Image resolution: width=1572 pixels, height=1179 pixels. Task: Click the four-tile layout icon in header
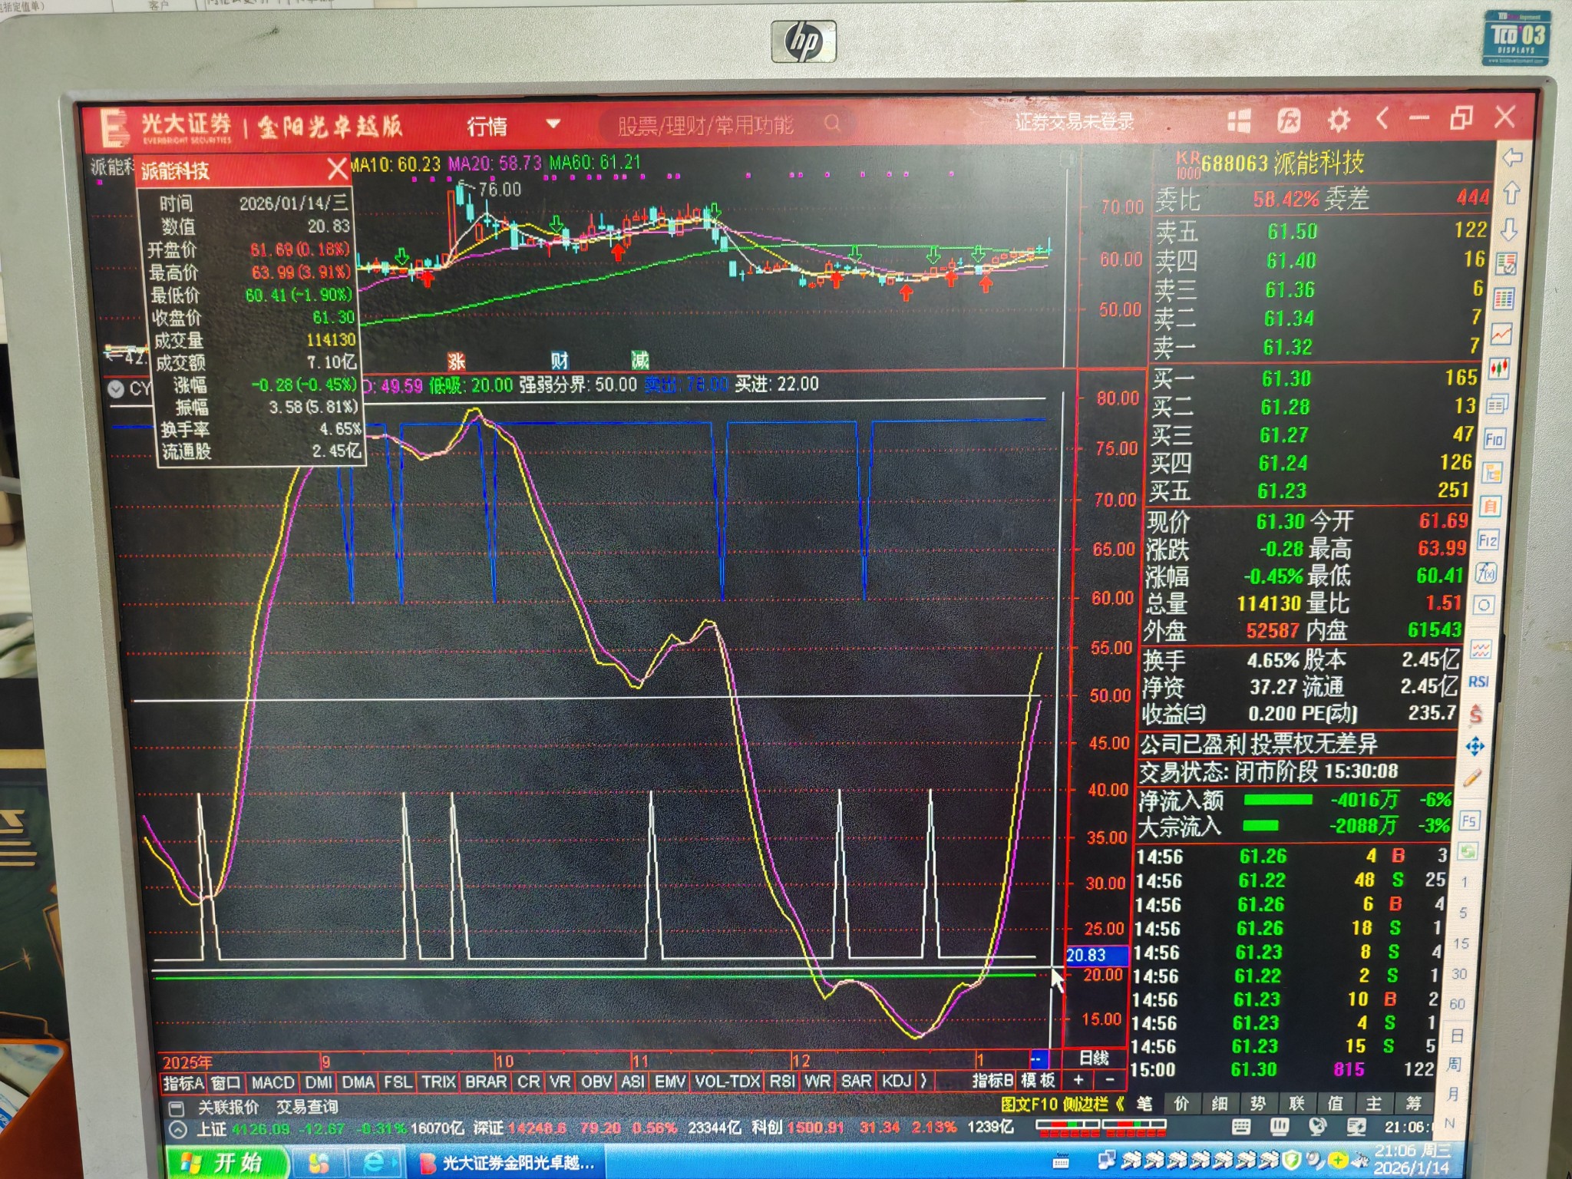pyautogui.click(x=1239, y=121)
